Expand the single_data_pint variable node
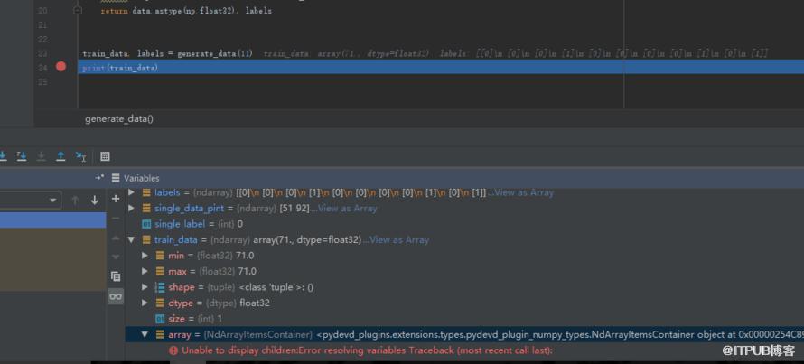This screenshot has width=804, height=364. [x=131, y=208]
